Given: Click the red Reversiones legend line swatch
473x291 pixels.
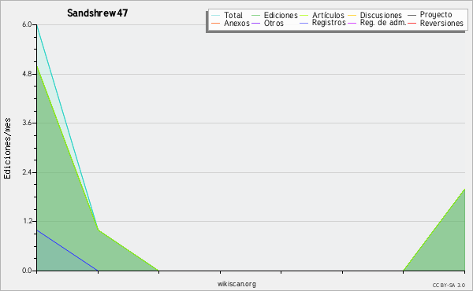Looking at the screenshot, I should pos(412,23).
